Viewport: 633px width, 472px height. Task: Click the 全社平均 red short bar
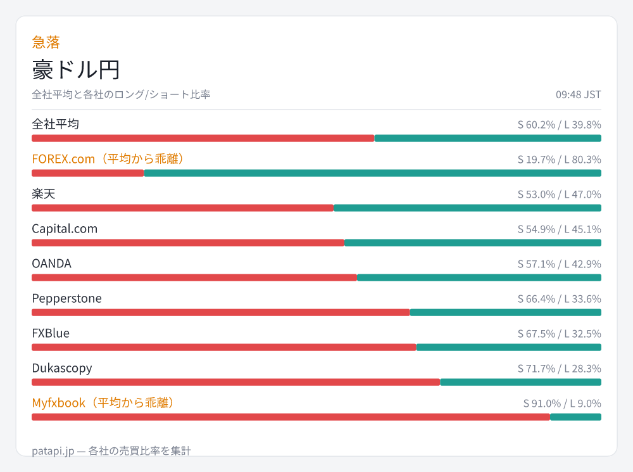[x=203, y=138]
